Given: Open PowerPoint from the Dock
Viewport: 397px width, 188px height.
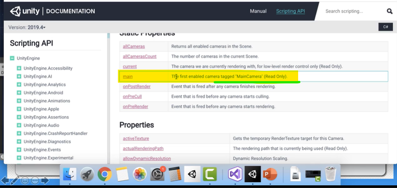Looking at the screenshot, I should (270, 174).
